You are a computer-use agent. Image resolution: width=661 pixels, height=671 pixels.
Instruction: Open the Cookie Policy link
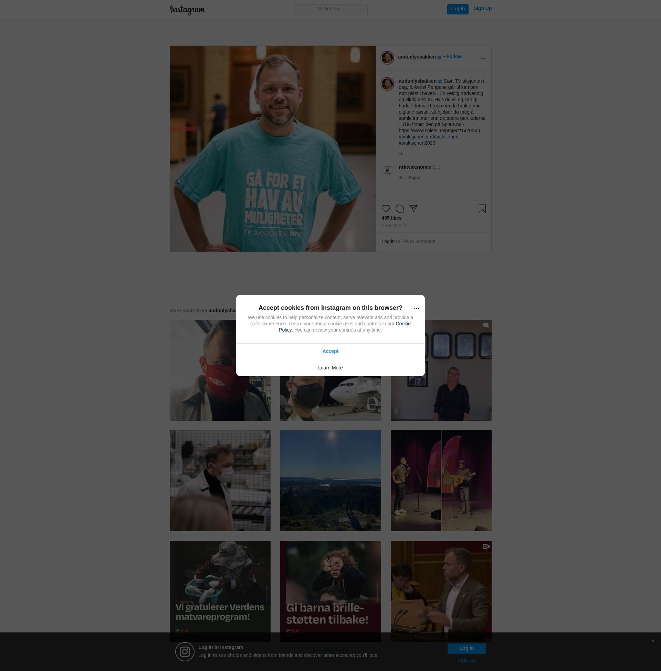403,324
